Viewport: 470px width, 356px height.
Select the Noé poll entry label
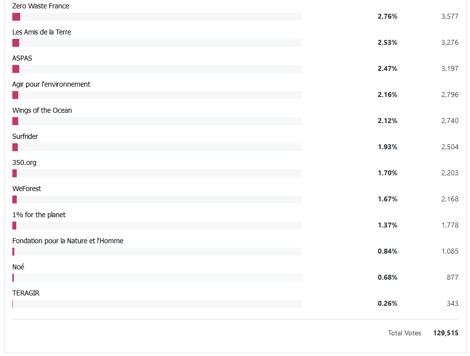click(x=18, y=267)
